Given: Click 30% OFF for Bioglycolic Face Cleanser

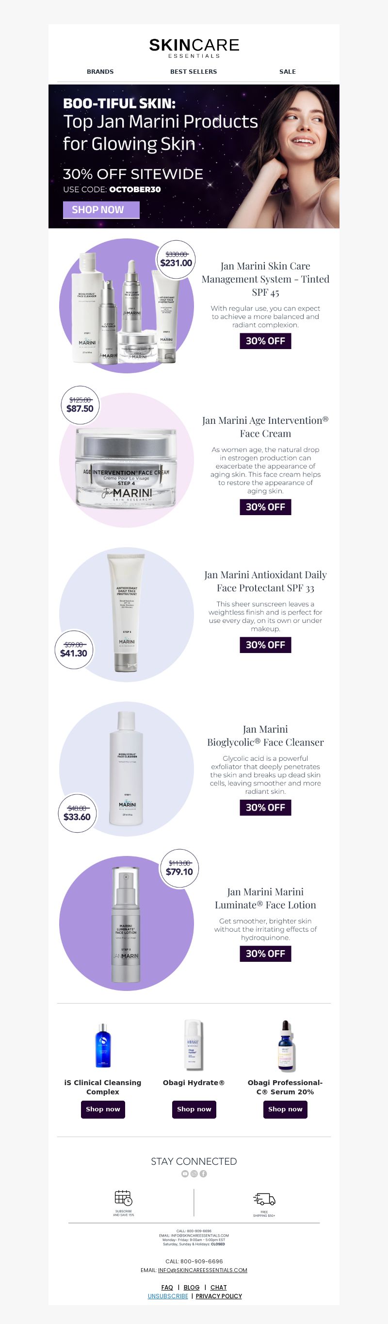Looking at the screenshot, I should pyautogui.click(x=265, y=807).
